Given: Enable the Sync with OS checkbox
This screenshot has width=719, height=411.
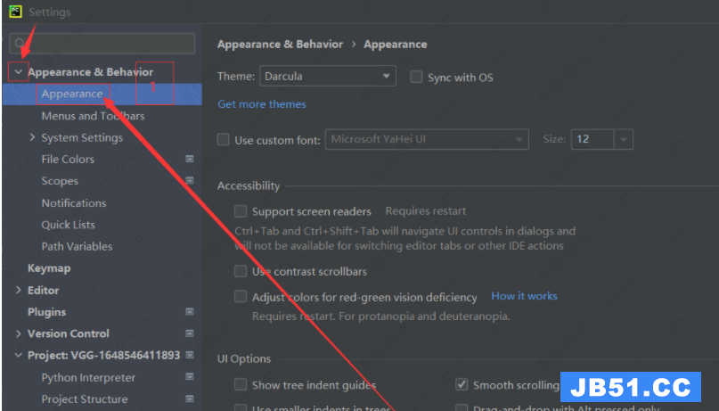Looking at the screenshot, I should pos(416,78).
